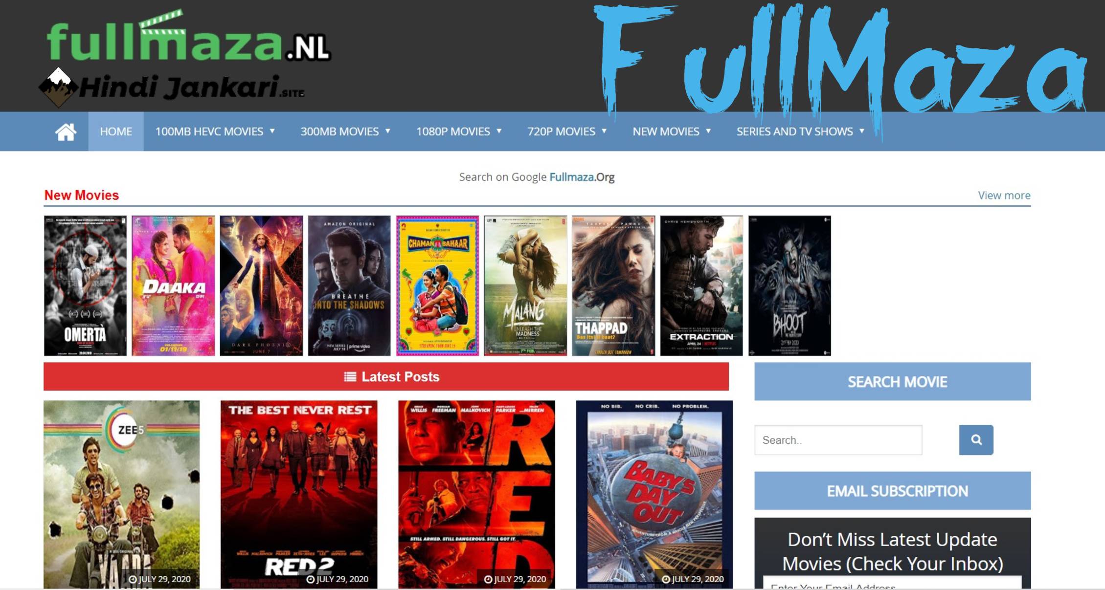Click the Email Subscription button
The width and height of the screenshot is (1105, 590).
(895, 491)
